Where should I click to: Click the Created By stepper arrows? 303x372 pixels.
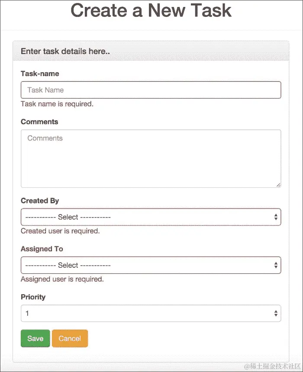point(276,217)
